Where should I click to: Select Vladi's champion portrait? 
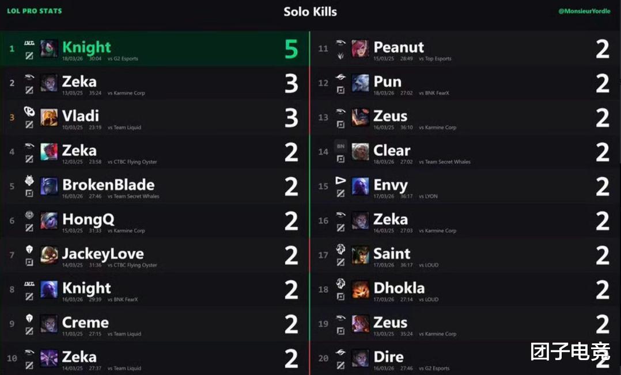click(49, 117)
